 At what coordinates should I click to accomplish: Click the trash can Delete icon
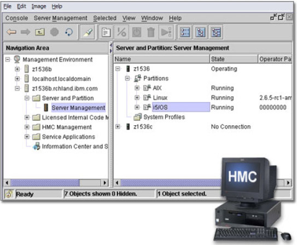[151, 32]
